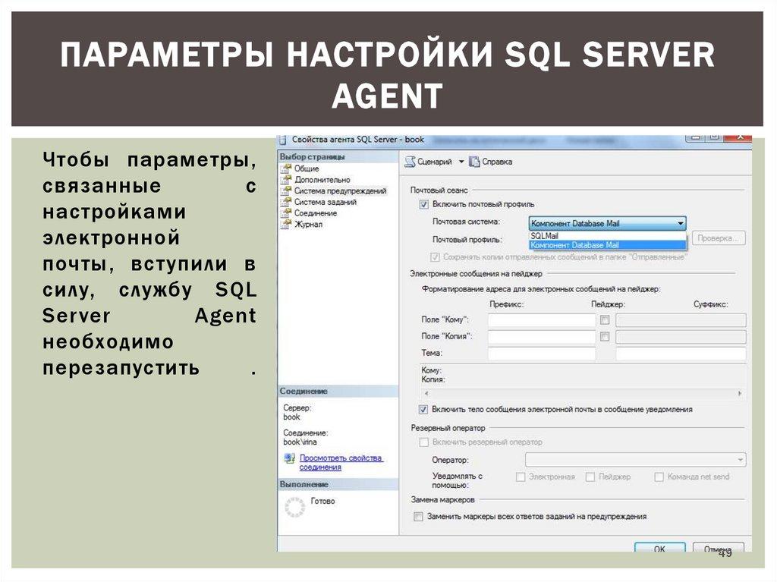Click the Общие page icon

pyautogui.click(x=286, y=168)
